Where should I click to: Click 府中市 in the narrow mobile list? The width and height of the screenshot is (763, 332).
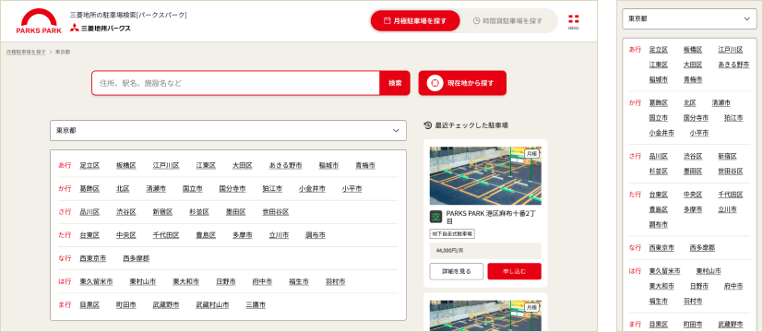pyautogui.click(x=733, y=286)
